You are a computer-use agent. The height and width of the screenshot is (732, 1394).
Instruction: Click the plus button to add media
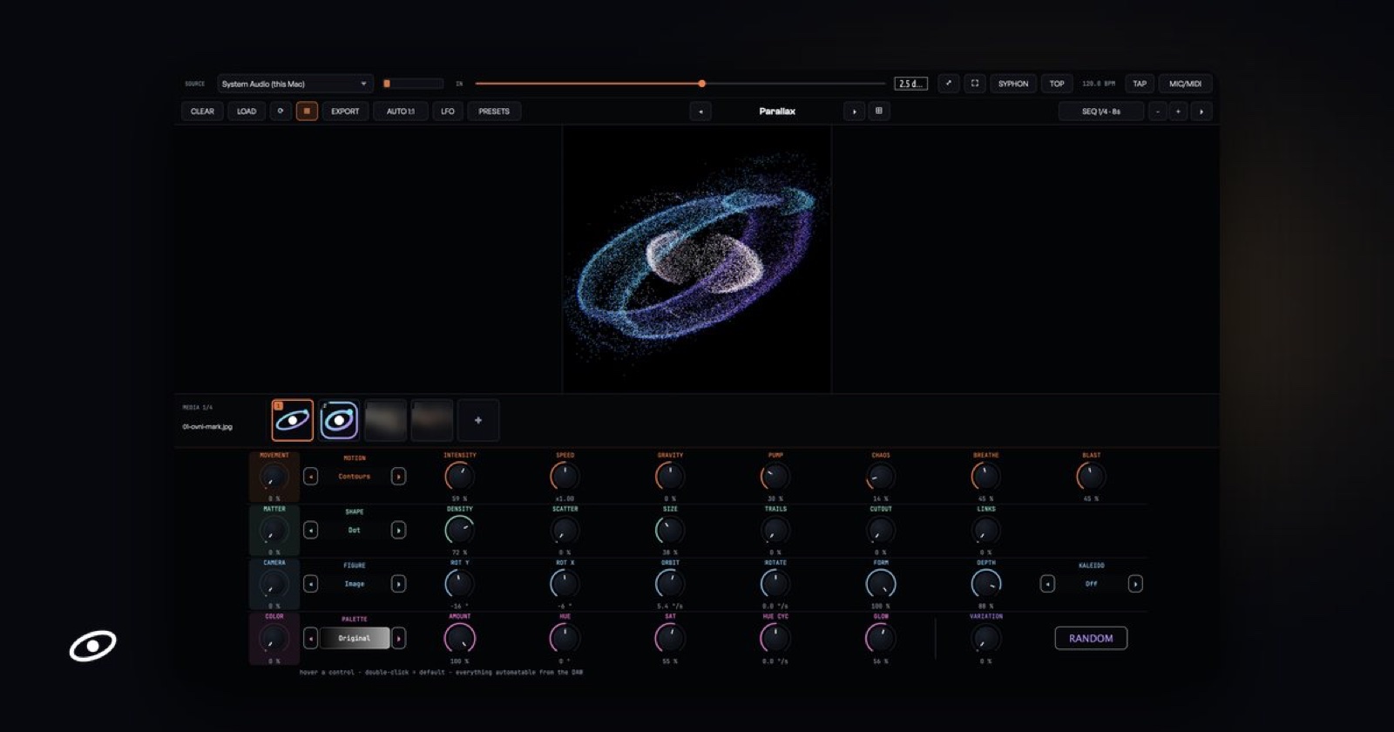[478, 420]
